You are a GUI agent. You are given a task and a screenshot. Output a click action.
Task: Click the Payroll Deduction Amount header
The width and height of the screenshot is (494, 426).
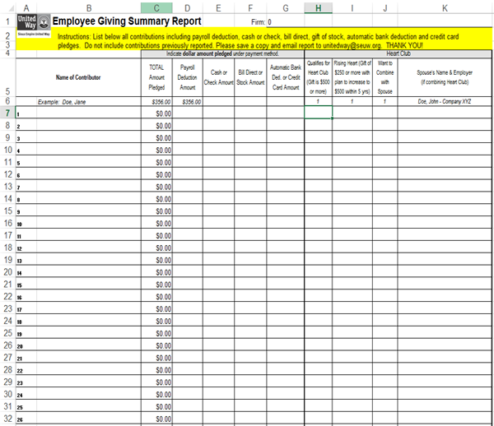[188, 77]
